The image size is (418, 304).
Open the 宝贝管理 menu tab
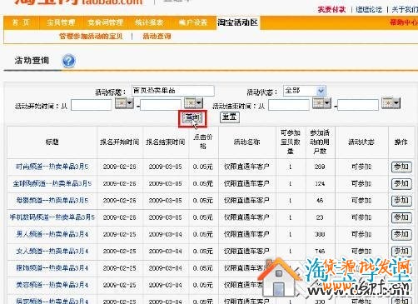click(x=61, y=22)
